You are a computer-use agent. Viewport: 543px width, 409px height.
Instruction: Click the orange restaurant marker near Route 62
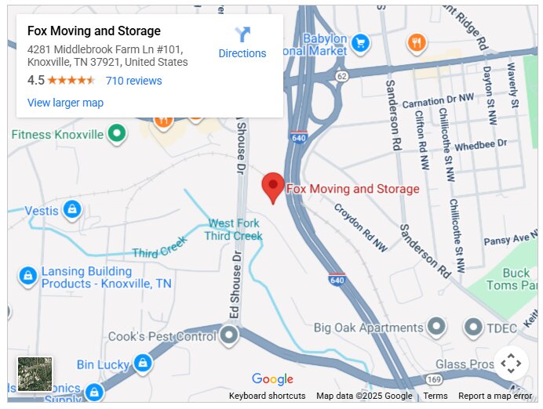click(x=417, y=44)
